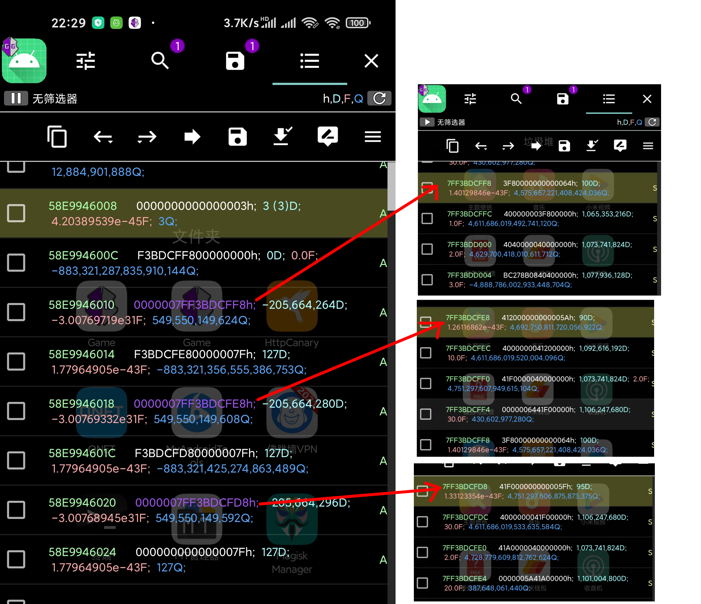Click the 3.7K/s network speed in the status bar
701x604 pixels.
click(x=241, y=23)
